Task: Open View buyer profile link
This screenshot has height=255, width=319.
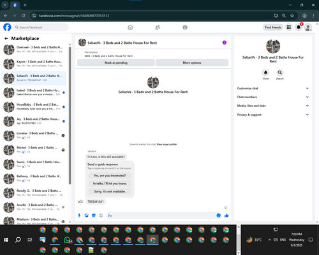Action: pos(167,144)
